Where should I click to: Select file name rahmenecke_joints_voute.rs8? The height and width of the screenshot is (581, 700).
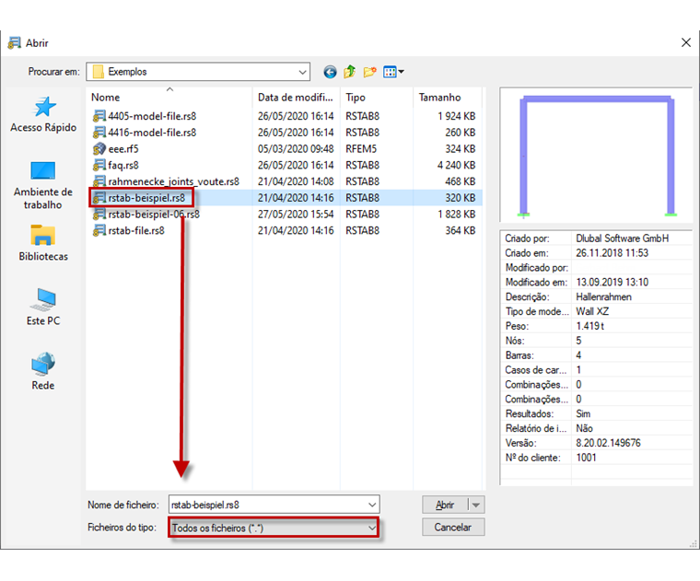pyautogui.click(x=174, y=181)
